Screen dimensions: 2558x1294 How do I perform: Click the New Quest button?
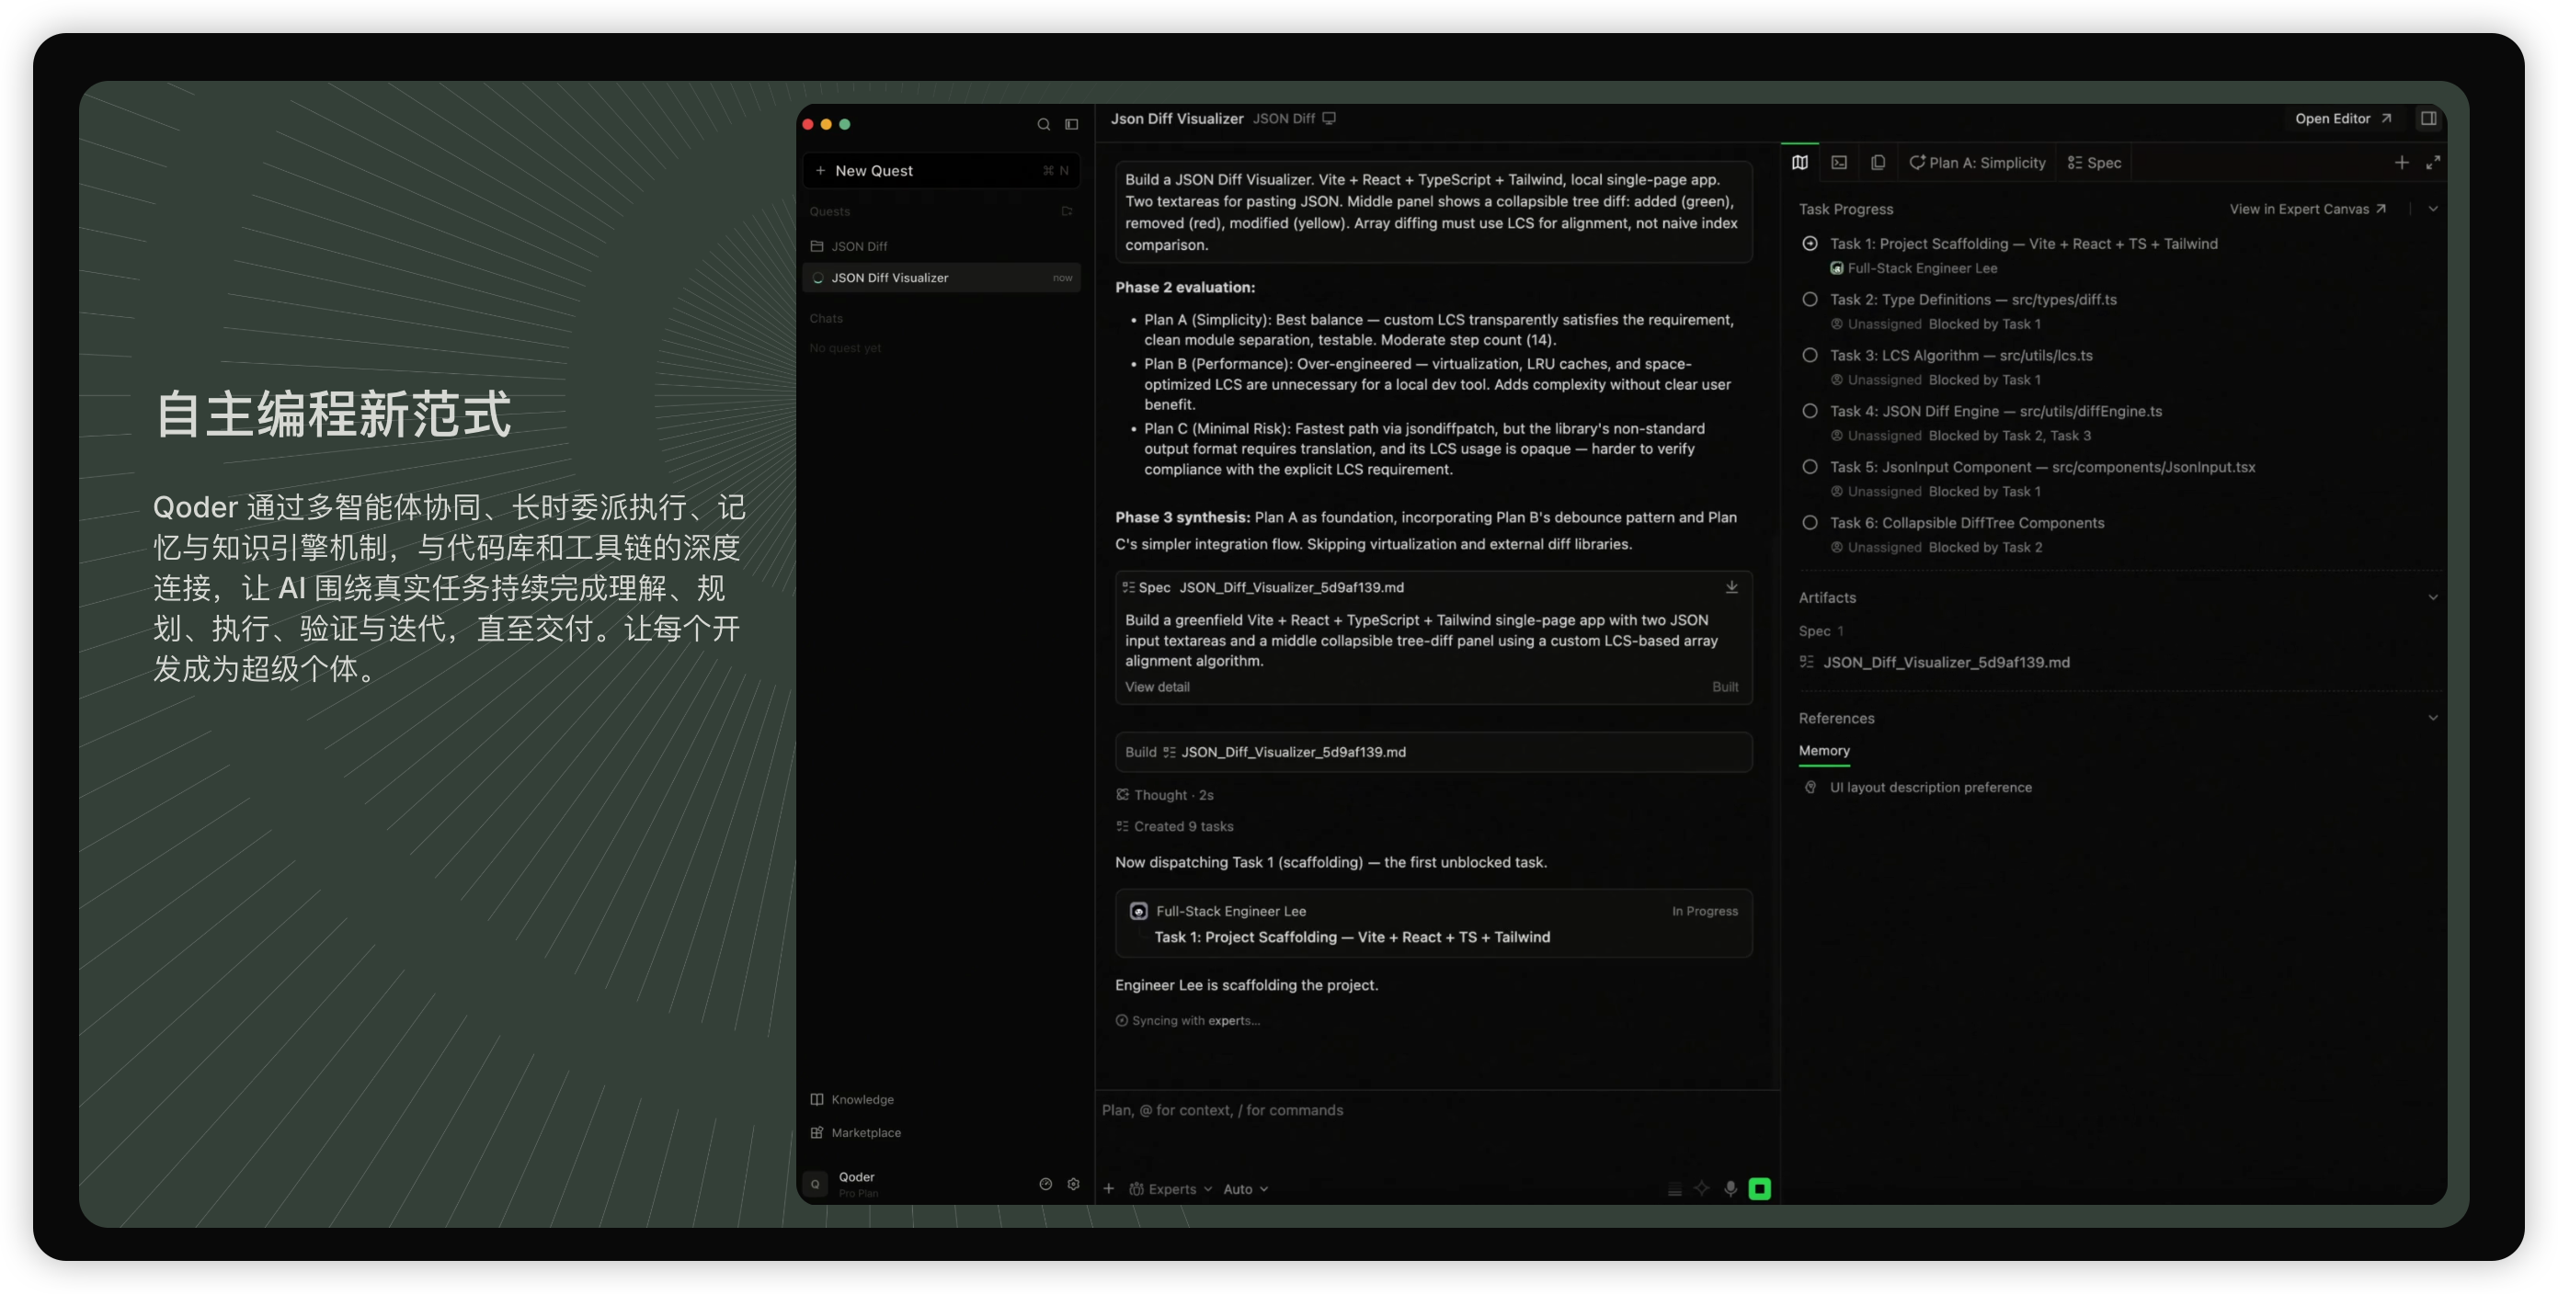[941, 171]
